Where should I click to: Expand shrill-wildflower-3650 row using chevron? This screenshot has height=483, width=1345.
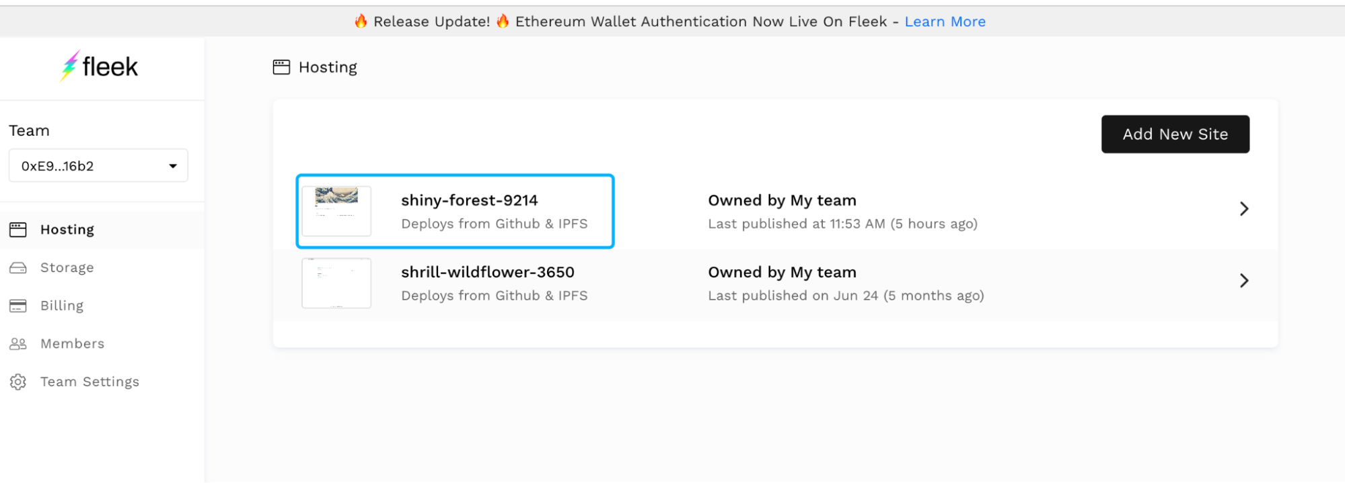pos(1244,281)
